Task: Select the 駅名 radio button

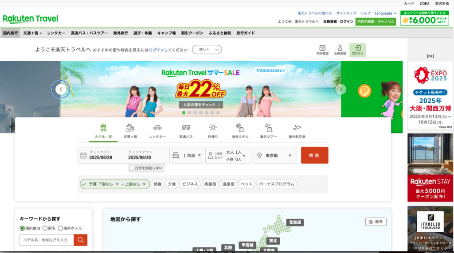Action: [x=45, y=228]
